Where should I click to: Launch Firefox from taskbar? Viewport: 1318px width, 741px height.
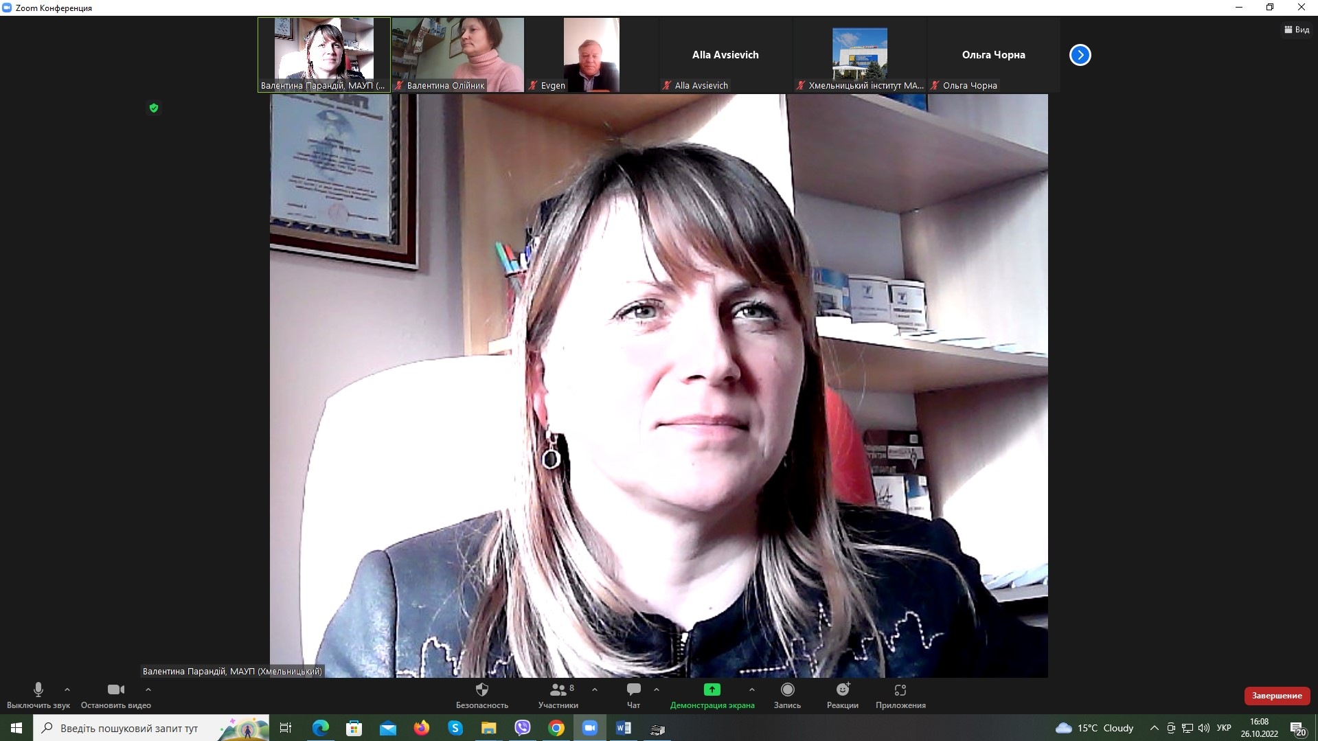tap(422, 728)
